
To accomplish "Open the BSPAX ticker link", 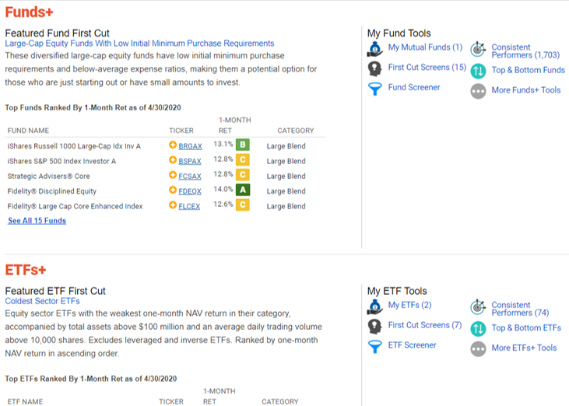I will (x=190, y=161).
